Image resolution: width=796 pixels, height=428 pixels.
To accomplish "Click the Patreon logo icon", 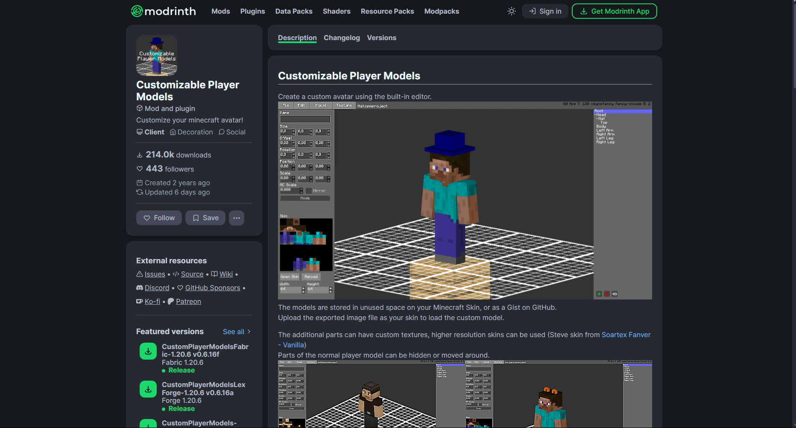I will (x=171, y=301).
